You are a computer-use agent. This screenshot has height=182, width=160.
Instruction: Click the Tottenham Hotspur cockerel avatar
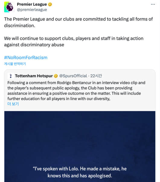tap(11, 76)
